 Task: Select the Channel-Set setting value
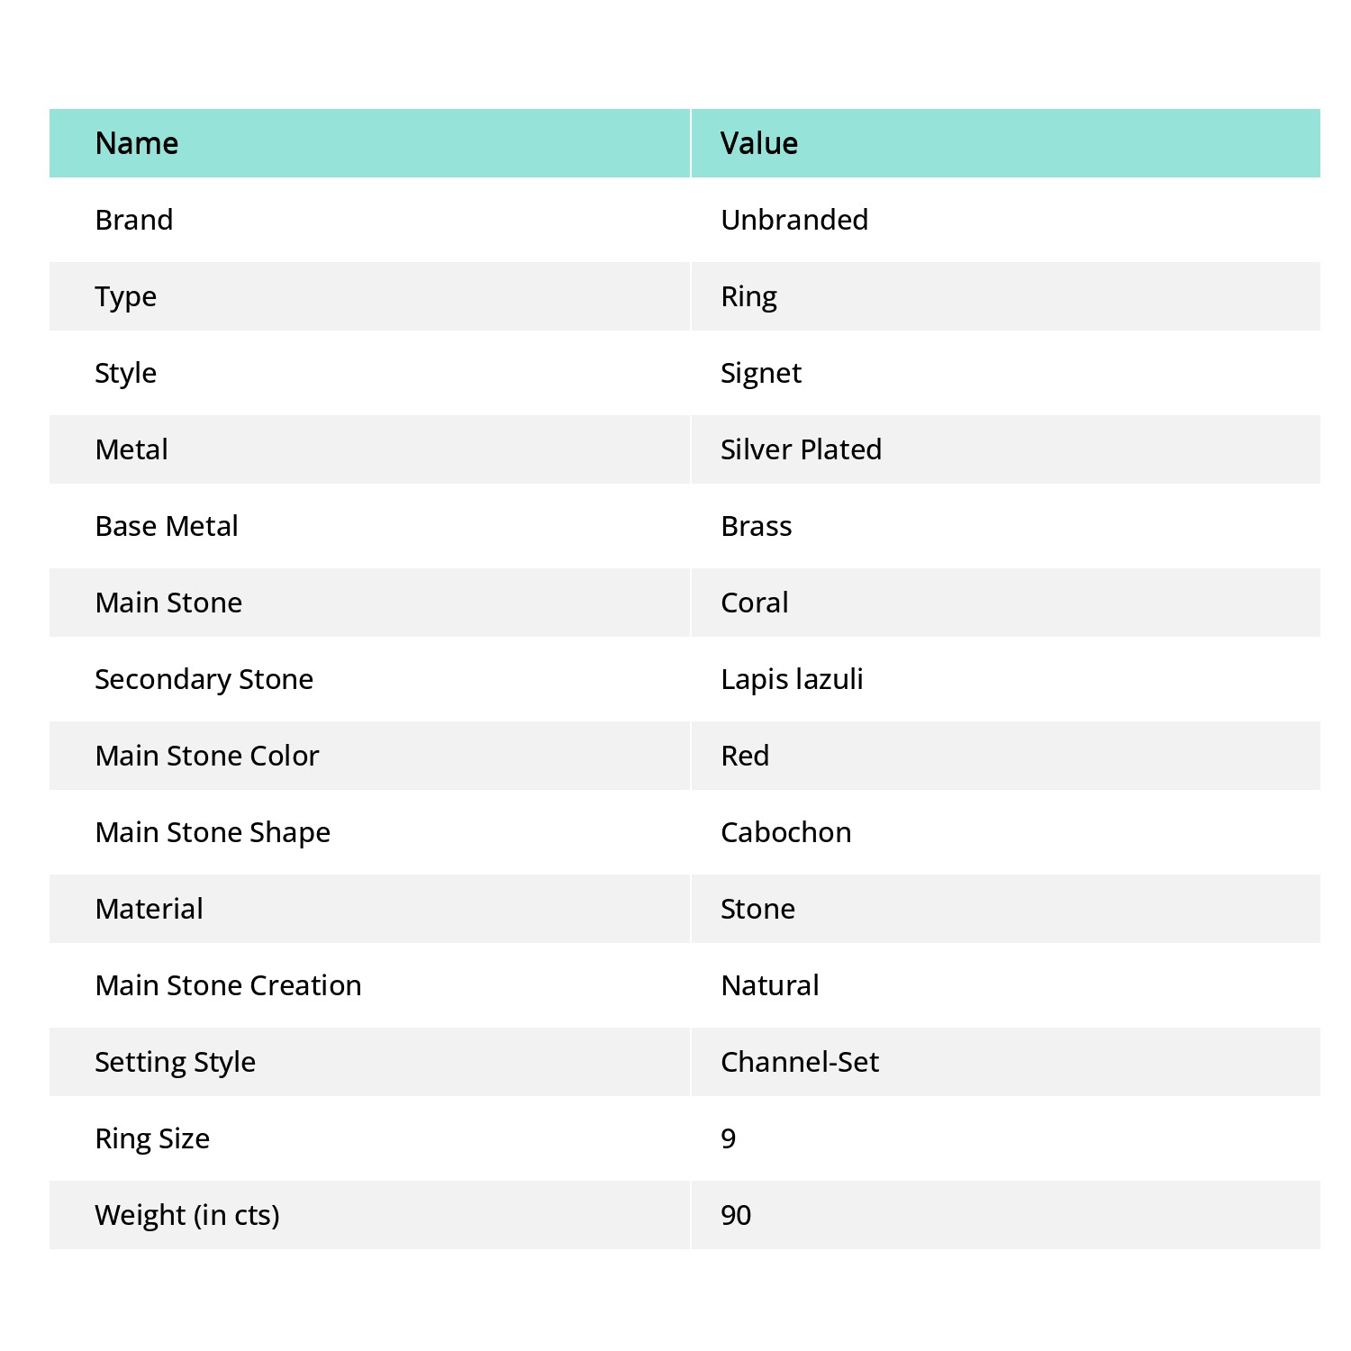[800, 1062]
